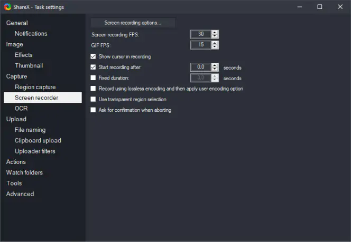Open Clipboard upload settings page
This screenshot has height=242, width=351.
[38, 140]
